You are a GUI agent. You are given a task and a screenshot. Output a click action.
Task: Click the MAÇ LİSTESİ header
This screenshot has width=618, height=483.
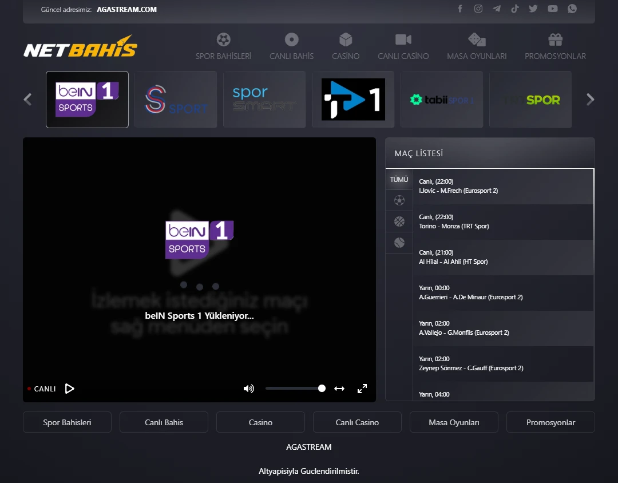click(418, 153)
